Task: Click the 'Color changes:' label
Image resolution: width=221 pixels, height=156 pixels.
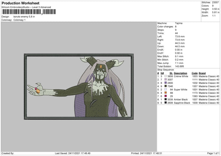Action: [x=165, y=26]
